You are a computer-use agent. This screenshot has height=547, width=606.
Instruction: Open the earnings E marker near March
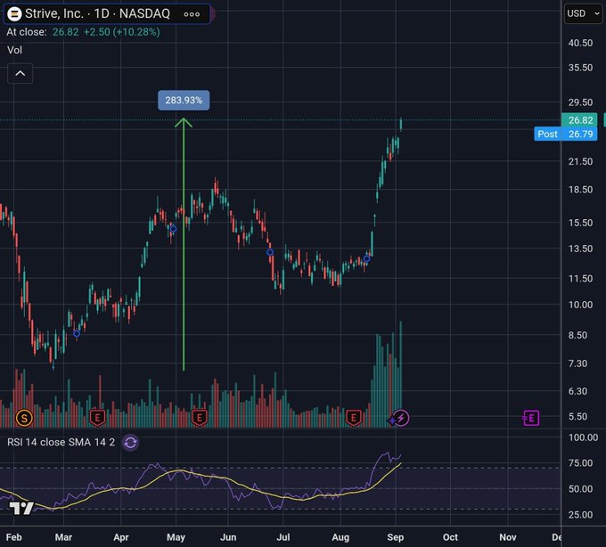[97, 418]
